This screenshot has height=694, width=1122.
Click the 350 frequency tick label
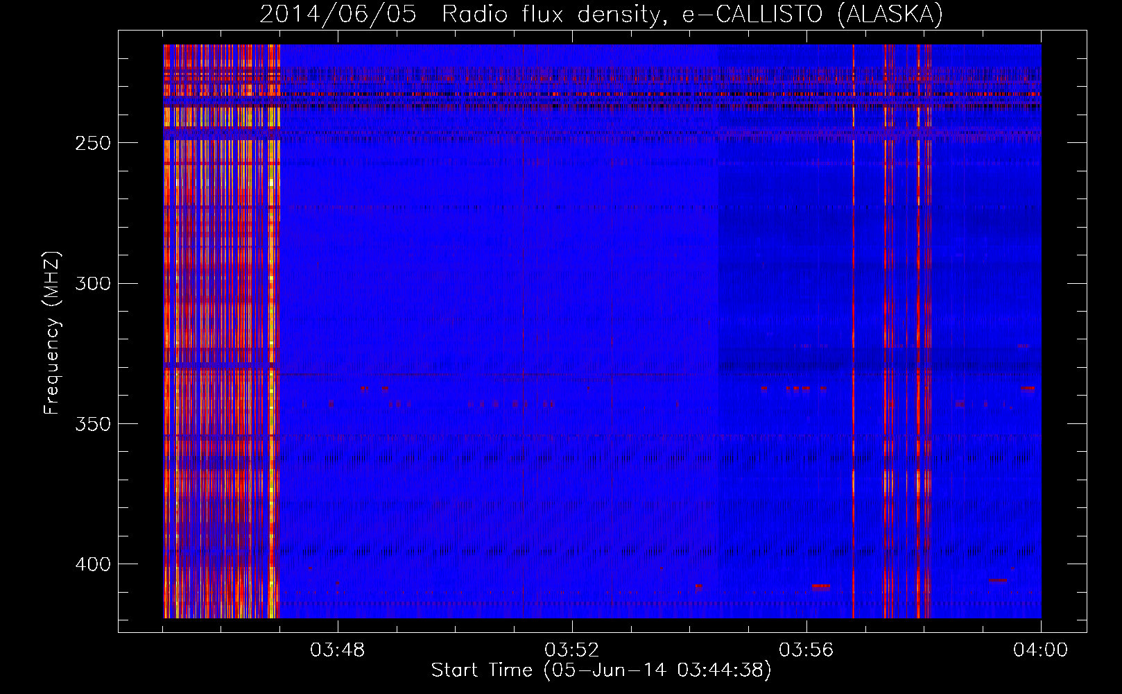click(92, 424)
